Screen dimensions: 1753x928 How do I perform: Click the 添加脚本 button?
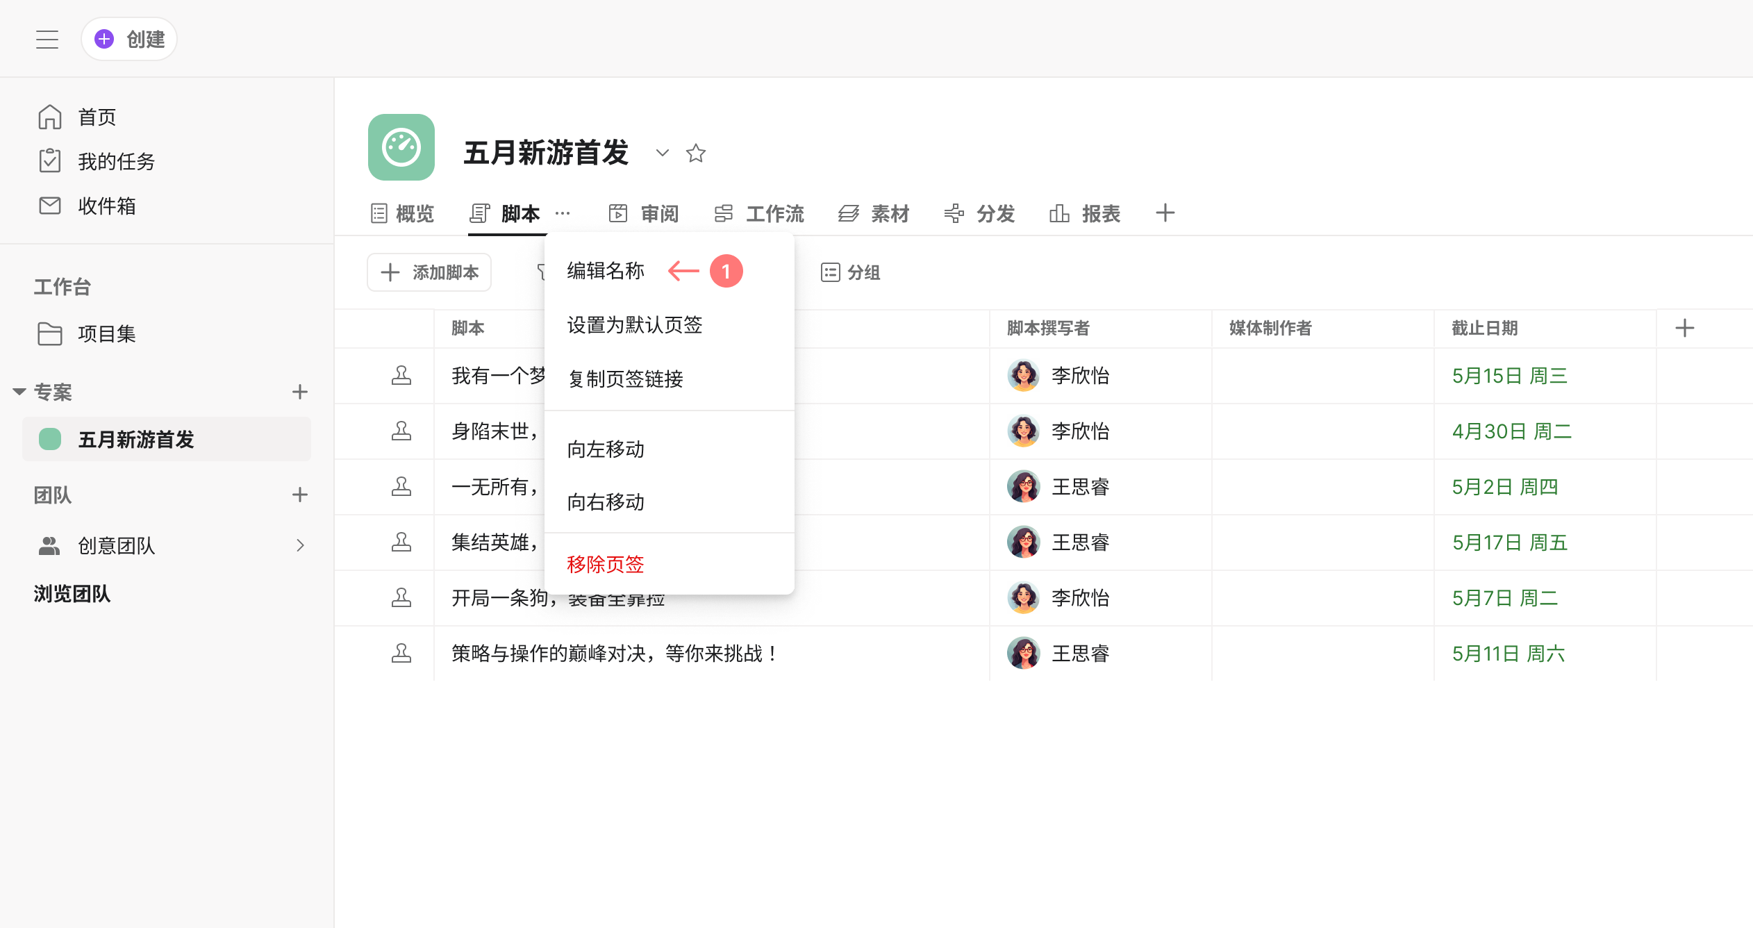pos(429,272)
